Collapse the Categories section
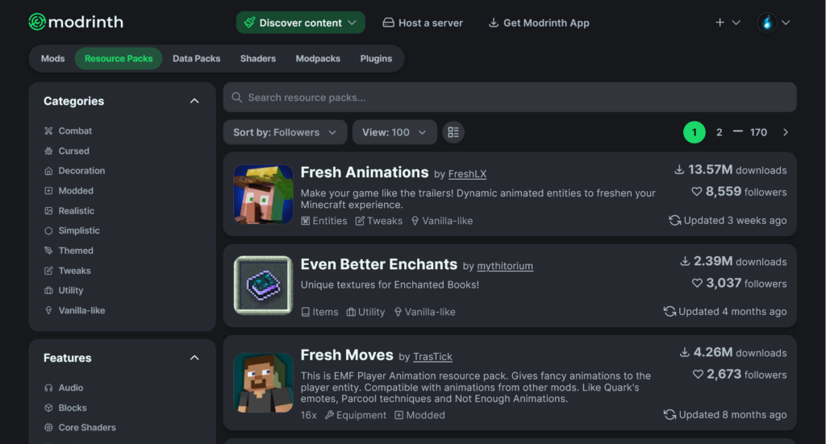826x444 pixels. pos(194,101)
